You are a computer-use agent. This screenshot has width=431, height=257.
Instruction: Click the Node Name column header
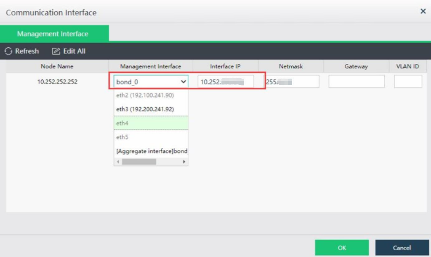click(x=57, y=66)
